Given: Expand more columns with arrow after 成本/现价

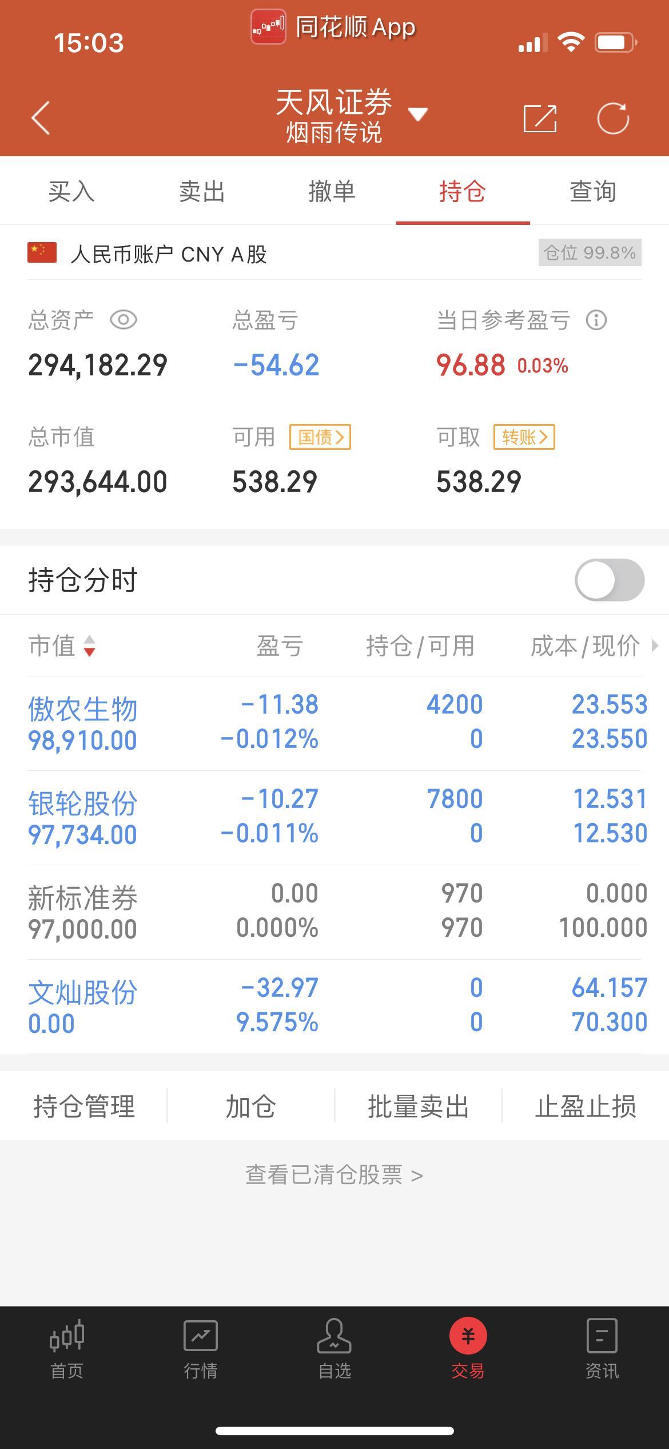Looking at the screenshot, I should click(655, 646).
